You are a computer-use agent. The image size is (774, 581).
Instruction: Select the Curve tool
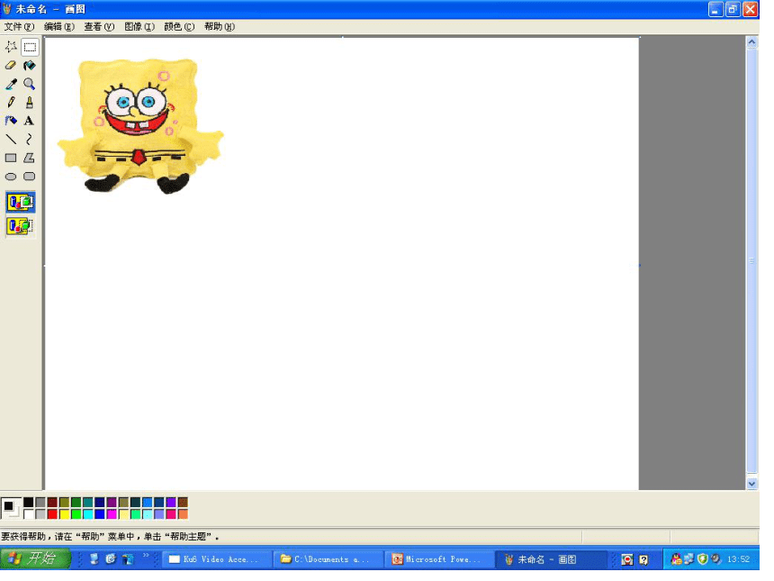pyautogui.click(x=30, y=140)
